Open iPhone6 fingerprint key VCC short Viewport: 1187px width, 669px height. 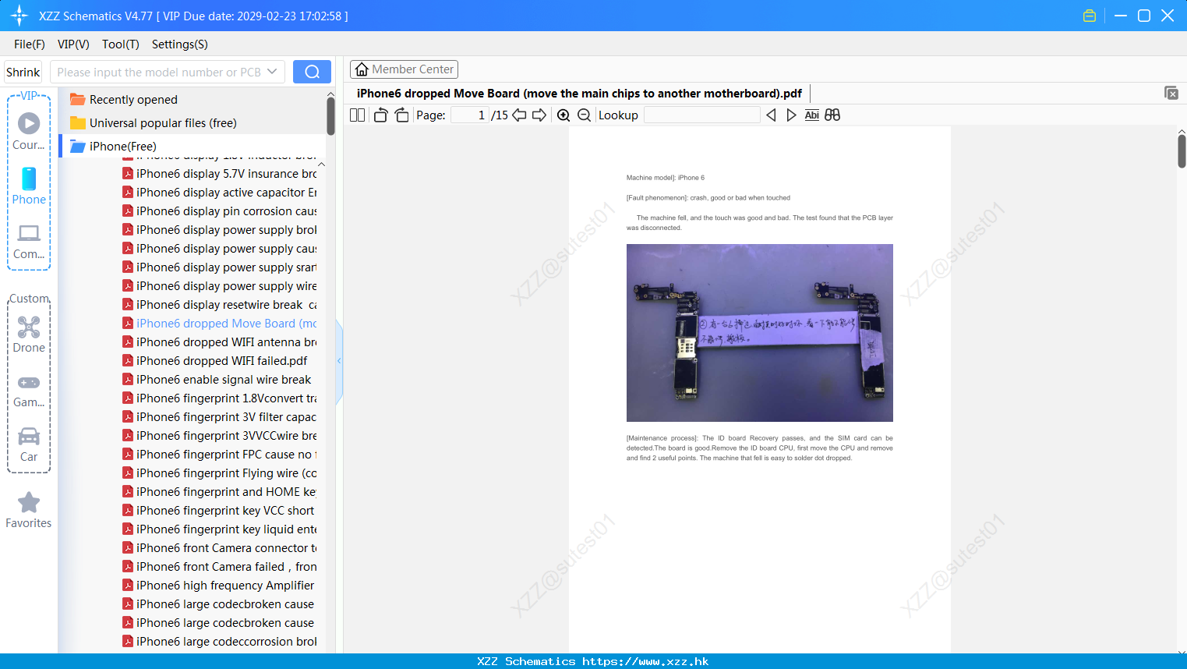[x=219, y=510]
